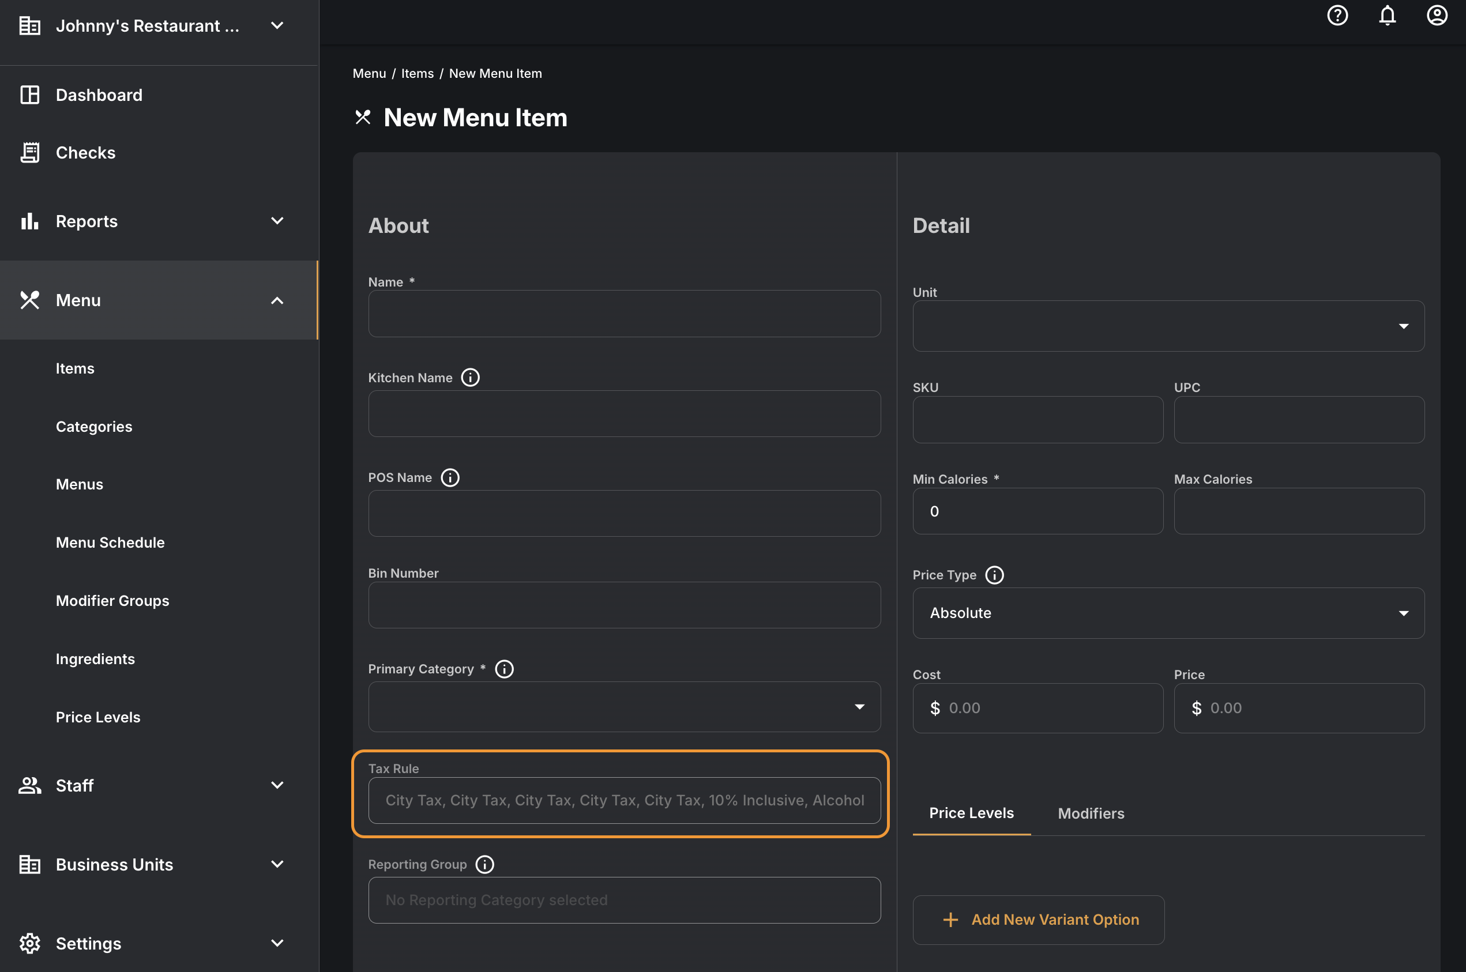
Task: Click the Tax Rule field
Action: coord(625,800)
